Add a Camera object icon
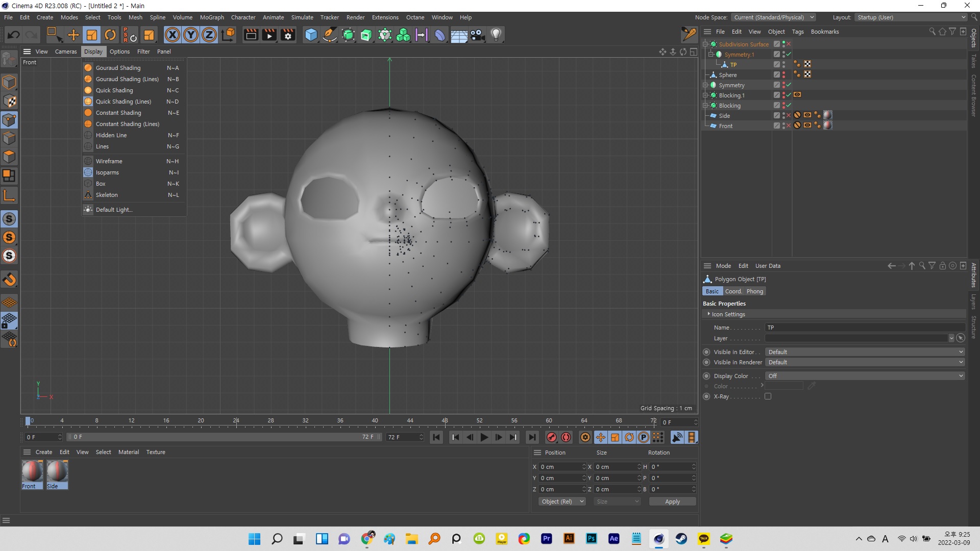 tap(477, 35)
